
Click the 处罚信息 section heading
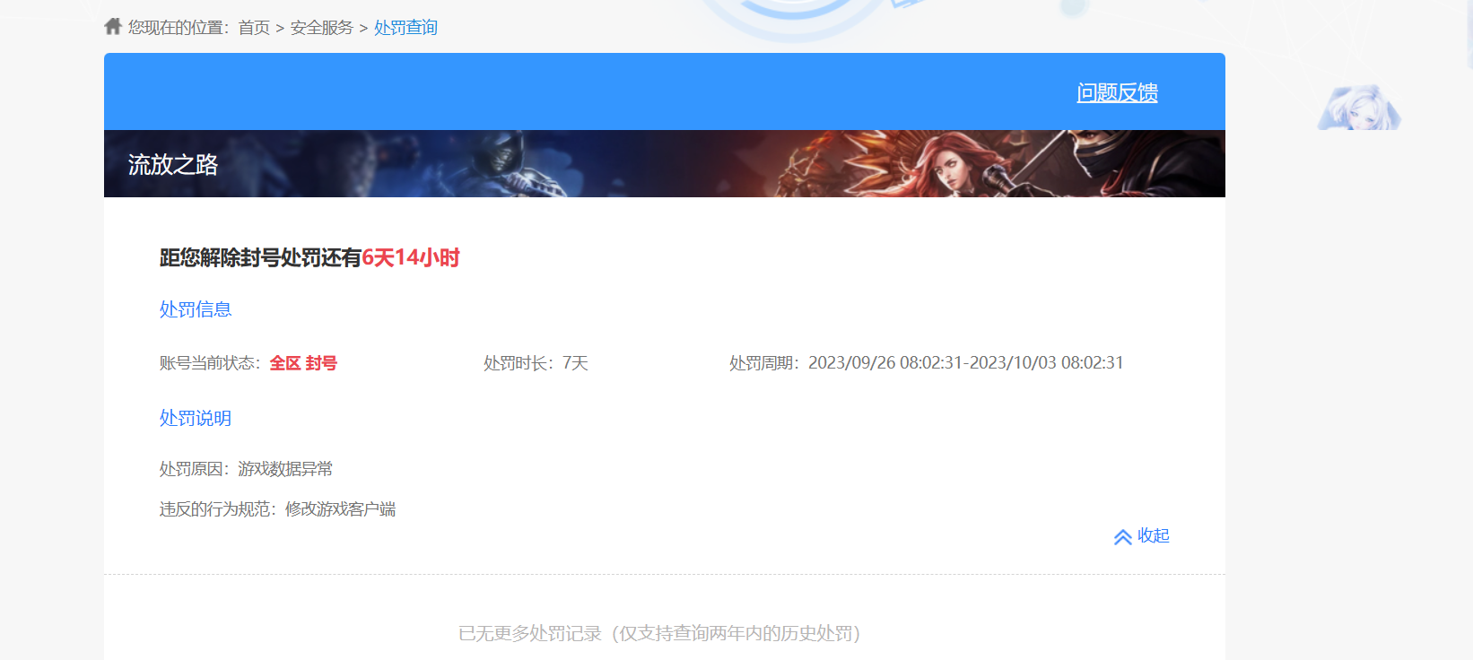pos(196,309)
